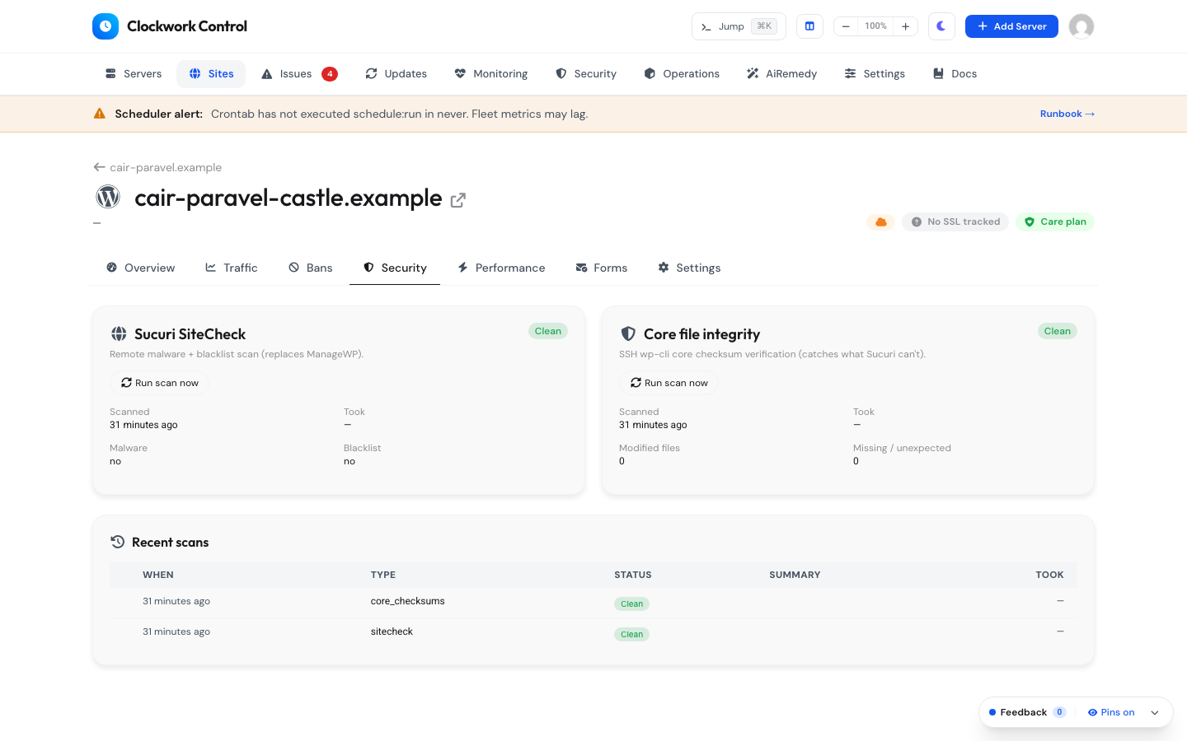The image size is (1187, 741).
Task: Go back to cair-paravel.example
Action: click(x=157, y=167)
